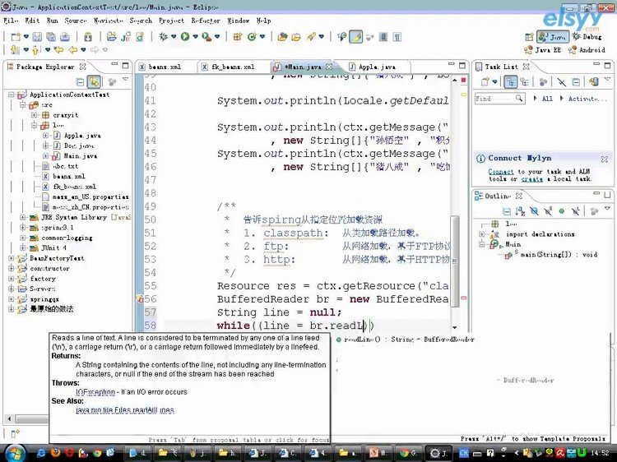Open dropdown next to New file icon
Viewport: 617px width, 462px height.
[26, 37]
